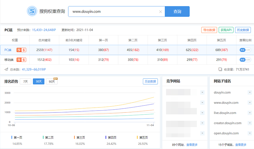
Task: Expand dropdown for second competitor site
Action: tap(202, 103)
